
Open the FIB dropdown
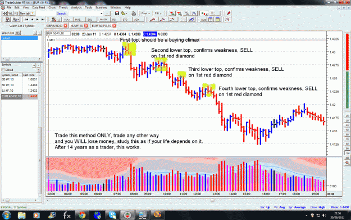pyautogui.click(x=158, y=14)
